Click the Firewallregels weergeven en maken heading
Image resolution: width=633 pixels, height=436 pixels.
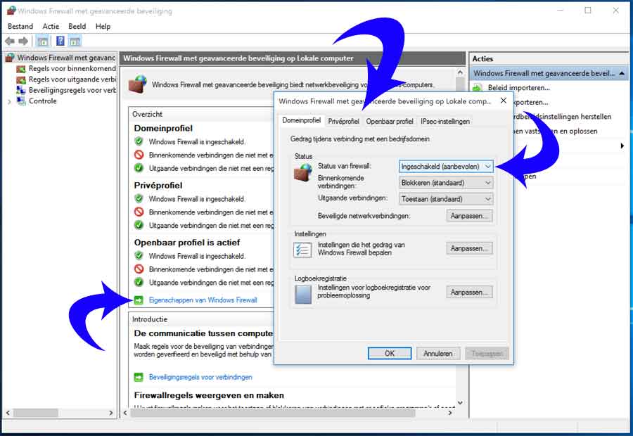point(209,395)
